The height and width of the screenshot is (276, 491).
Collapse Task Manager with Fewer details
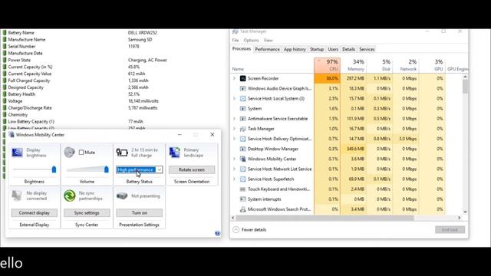[x=249, y=230]
